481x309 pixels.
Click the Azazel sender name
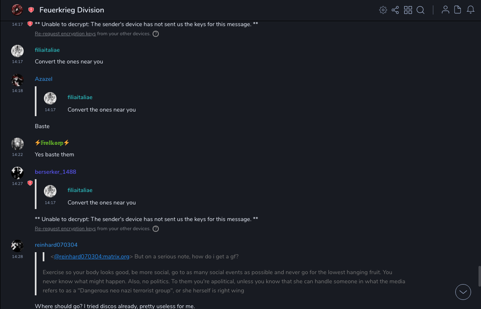[44, 79]
